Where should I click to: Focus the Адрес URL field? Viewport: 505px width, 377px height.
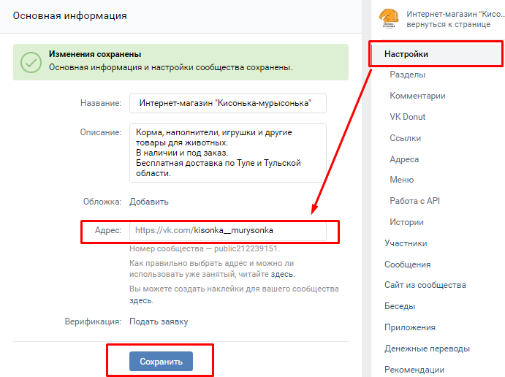[227, 230]
